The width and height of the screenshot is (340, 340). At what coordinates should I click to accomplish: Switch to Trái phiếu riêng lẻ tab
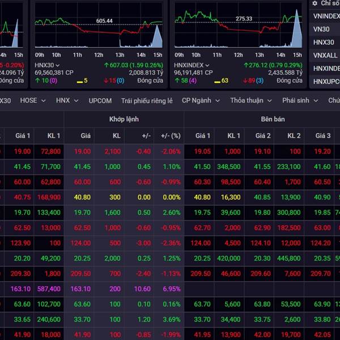click(x=147, y=101)
